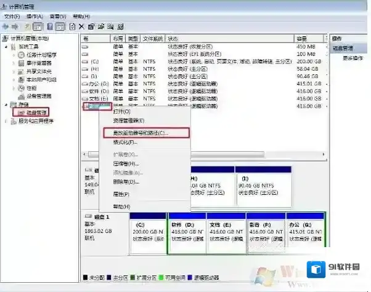Click drive icon in 办公 (G:) row
Screen dimensions: 371x292
(x=85, y=84)
